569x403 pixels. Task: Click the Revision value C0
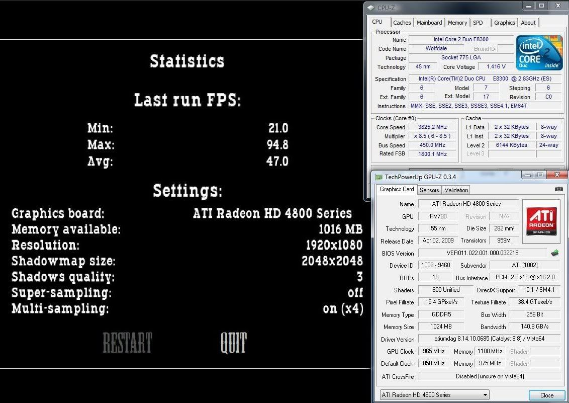548,97
